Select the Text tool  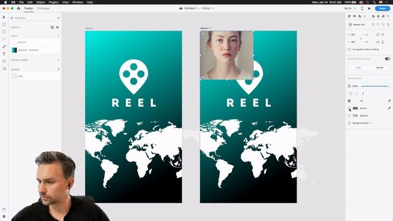(x=4, y=54)
